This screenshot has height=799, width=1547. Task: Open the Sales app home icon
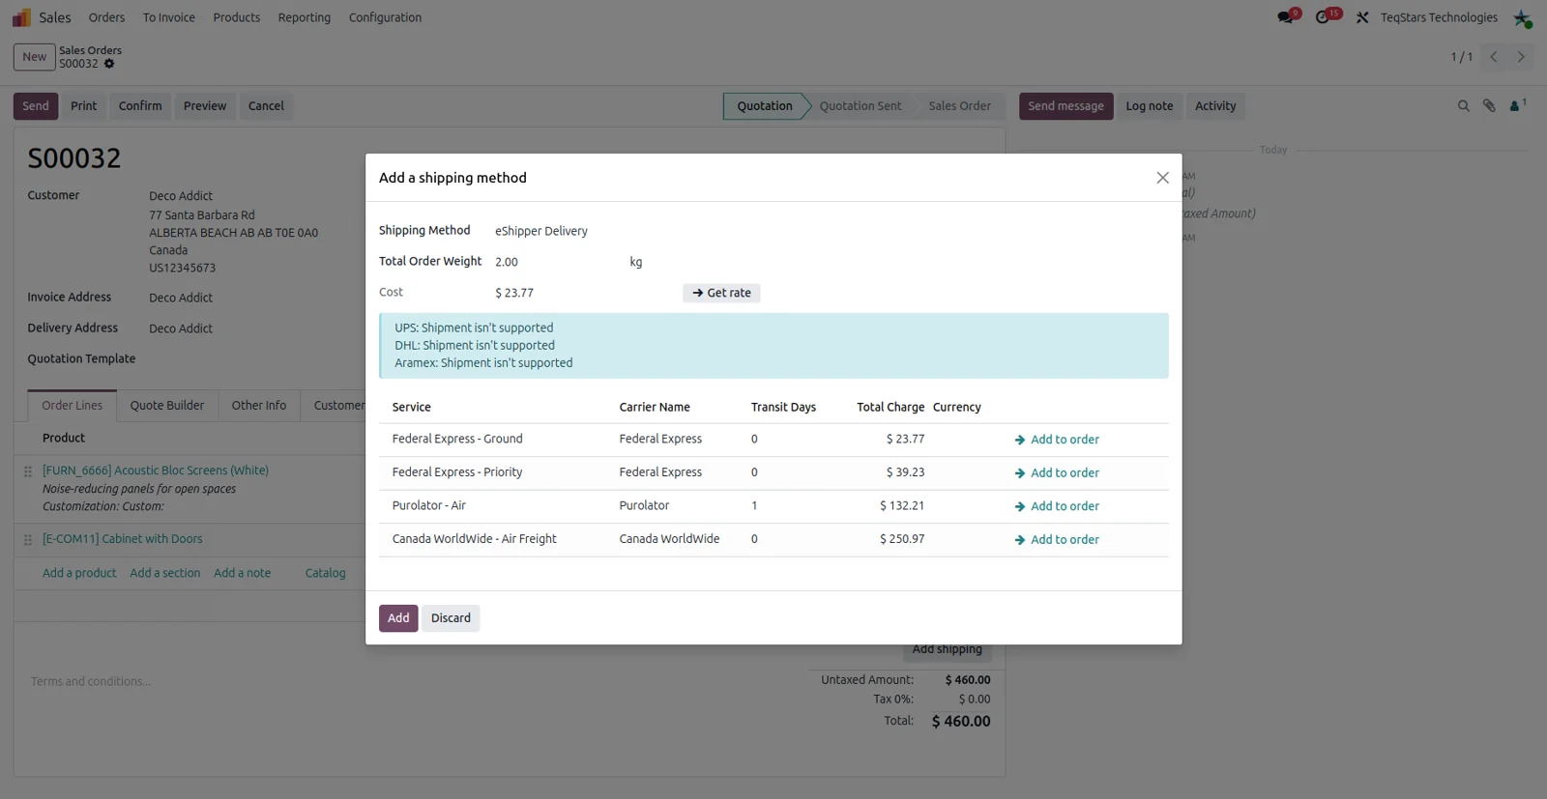tap(21, 17)
